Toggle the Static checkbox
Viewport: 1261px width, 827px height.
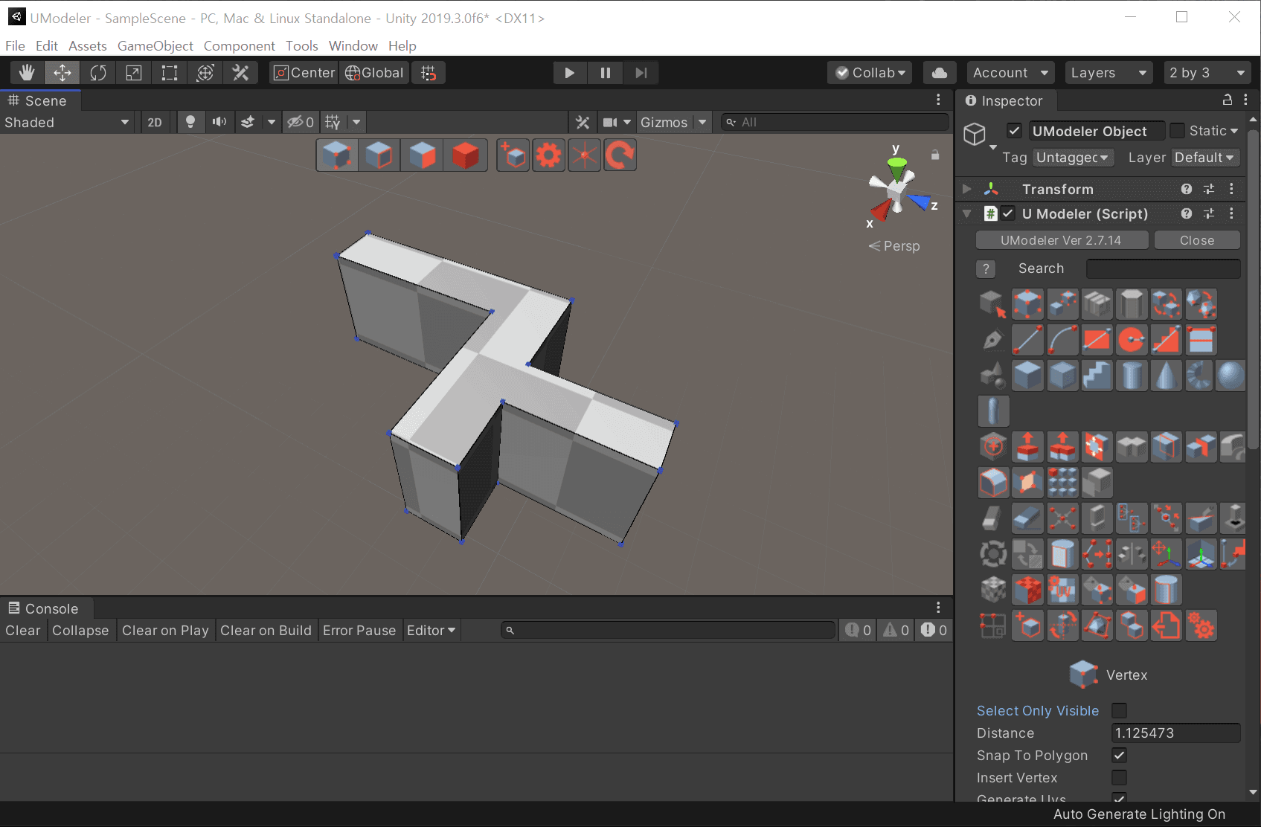tap(1177, 131)
